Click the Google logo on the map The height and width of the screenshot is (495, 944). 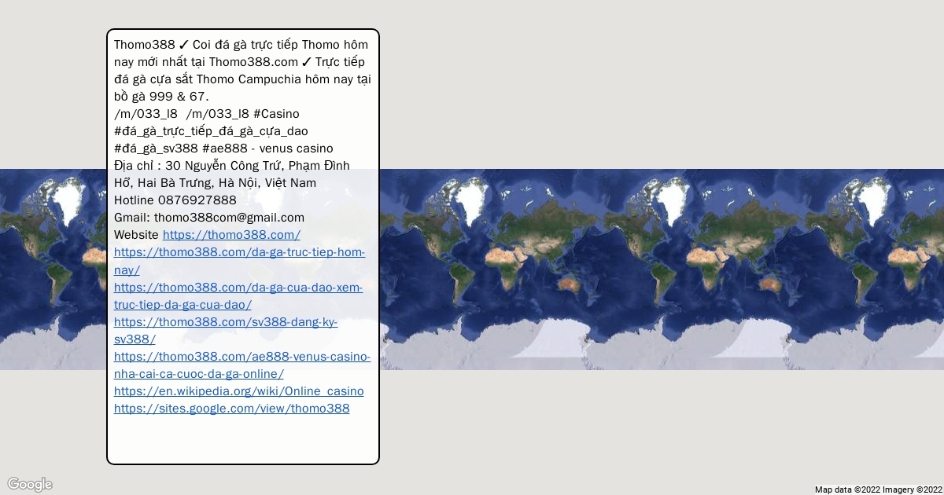tap(30, 484)
